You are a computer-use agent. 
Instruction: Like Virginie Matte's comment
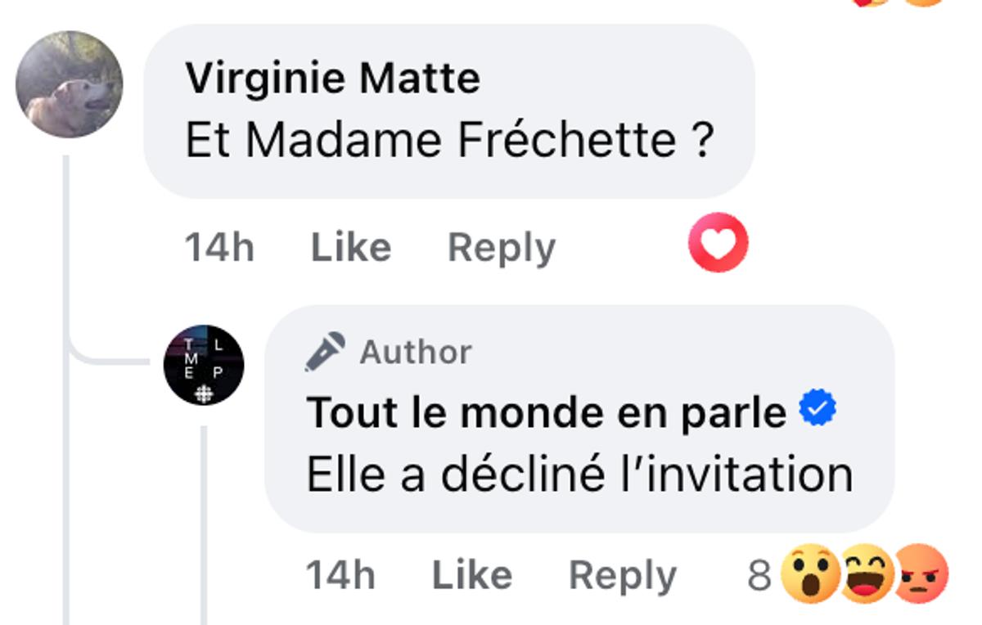[350, 245]
